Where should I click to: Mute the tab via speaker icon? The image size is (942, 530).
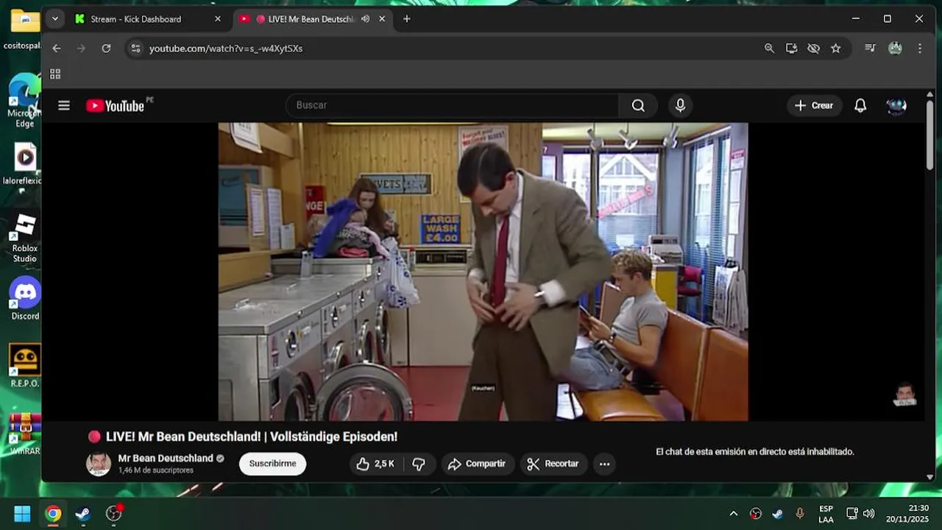click(x=365, y=19)
